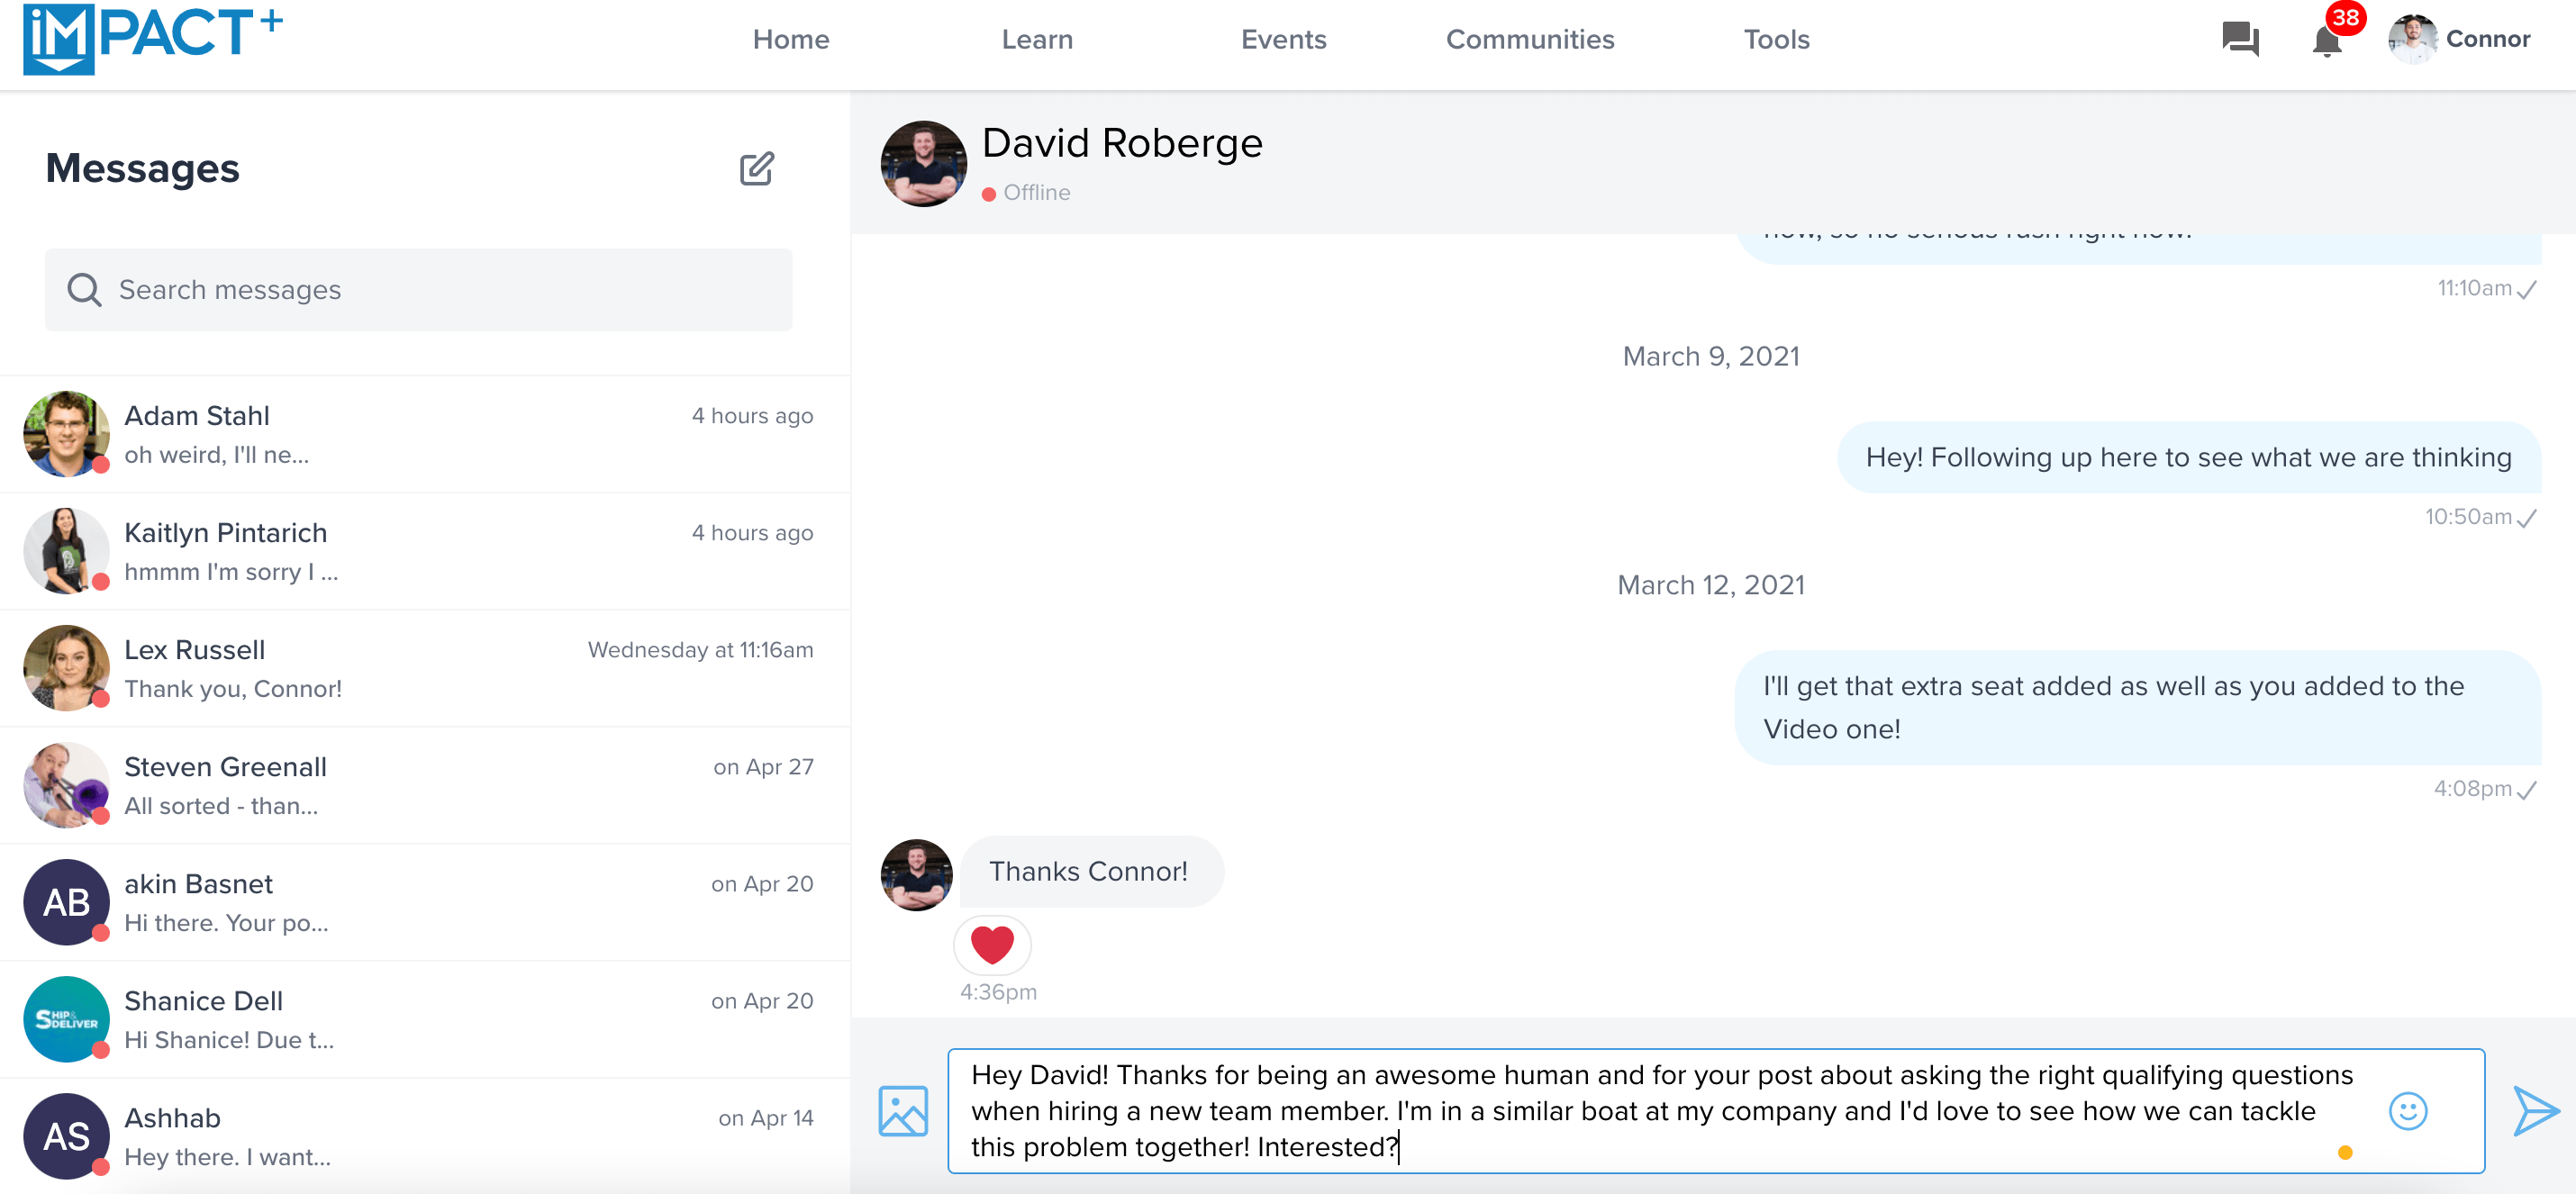Viewport: 2576px width, 1194px height.
Task: Click the orange dot indicator in compose box
Action: tap(2345, 1152)
